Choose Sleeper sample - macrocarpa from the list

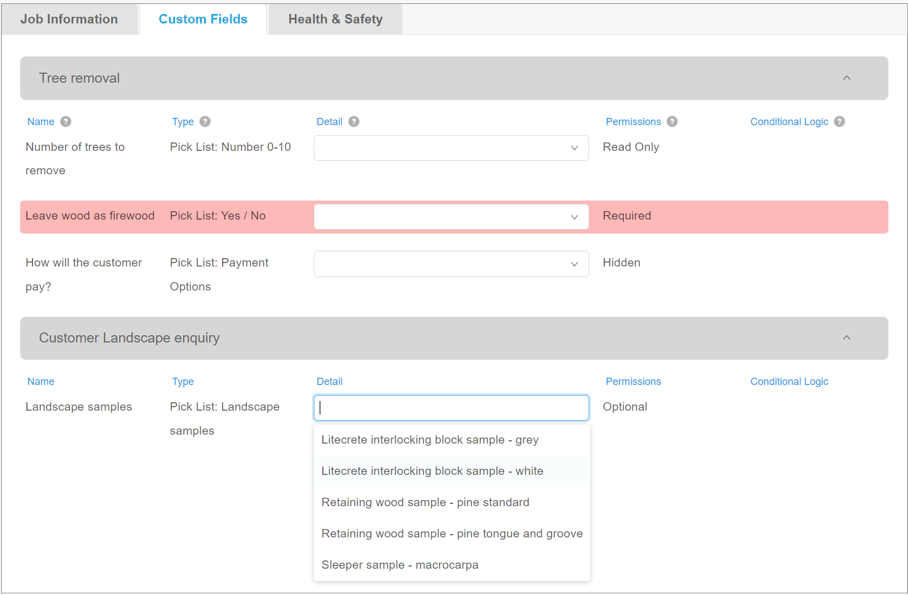pyautogui.click(x=399, y=565)
